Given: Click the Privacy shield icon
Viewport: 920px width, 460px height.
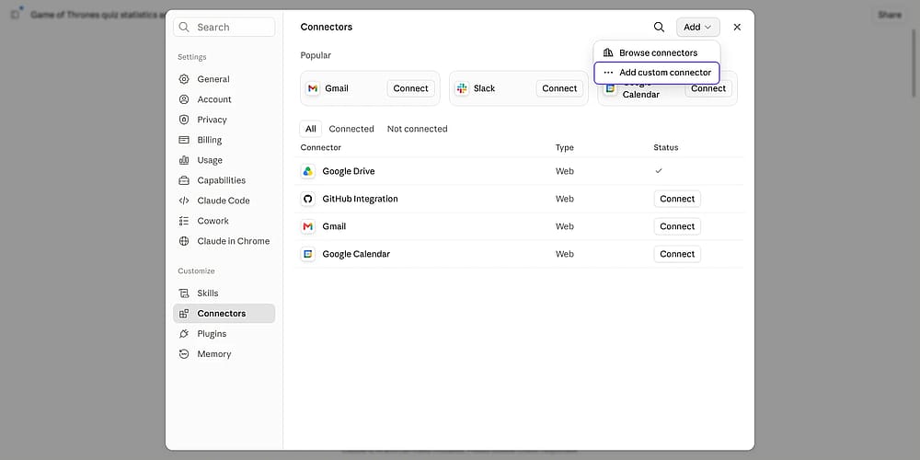Looking at the screenshot, I should coord(184,120).
